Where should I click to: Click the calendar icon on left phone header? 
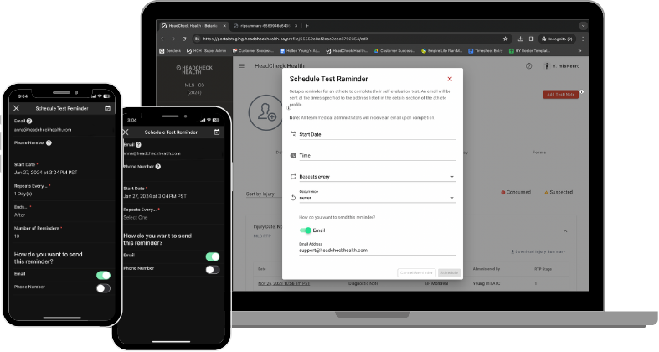coord(107,108)
